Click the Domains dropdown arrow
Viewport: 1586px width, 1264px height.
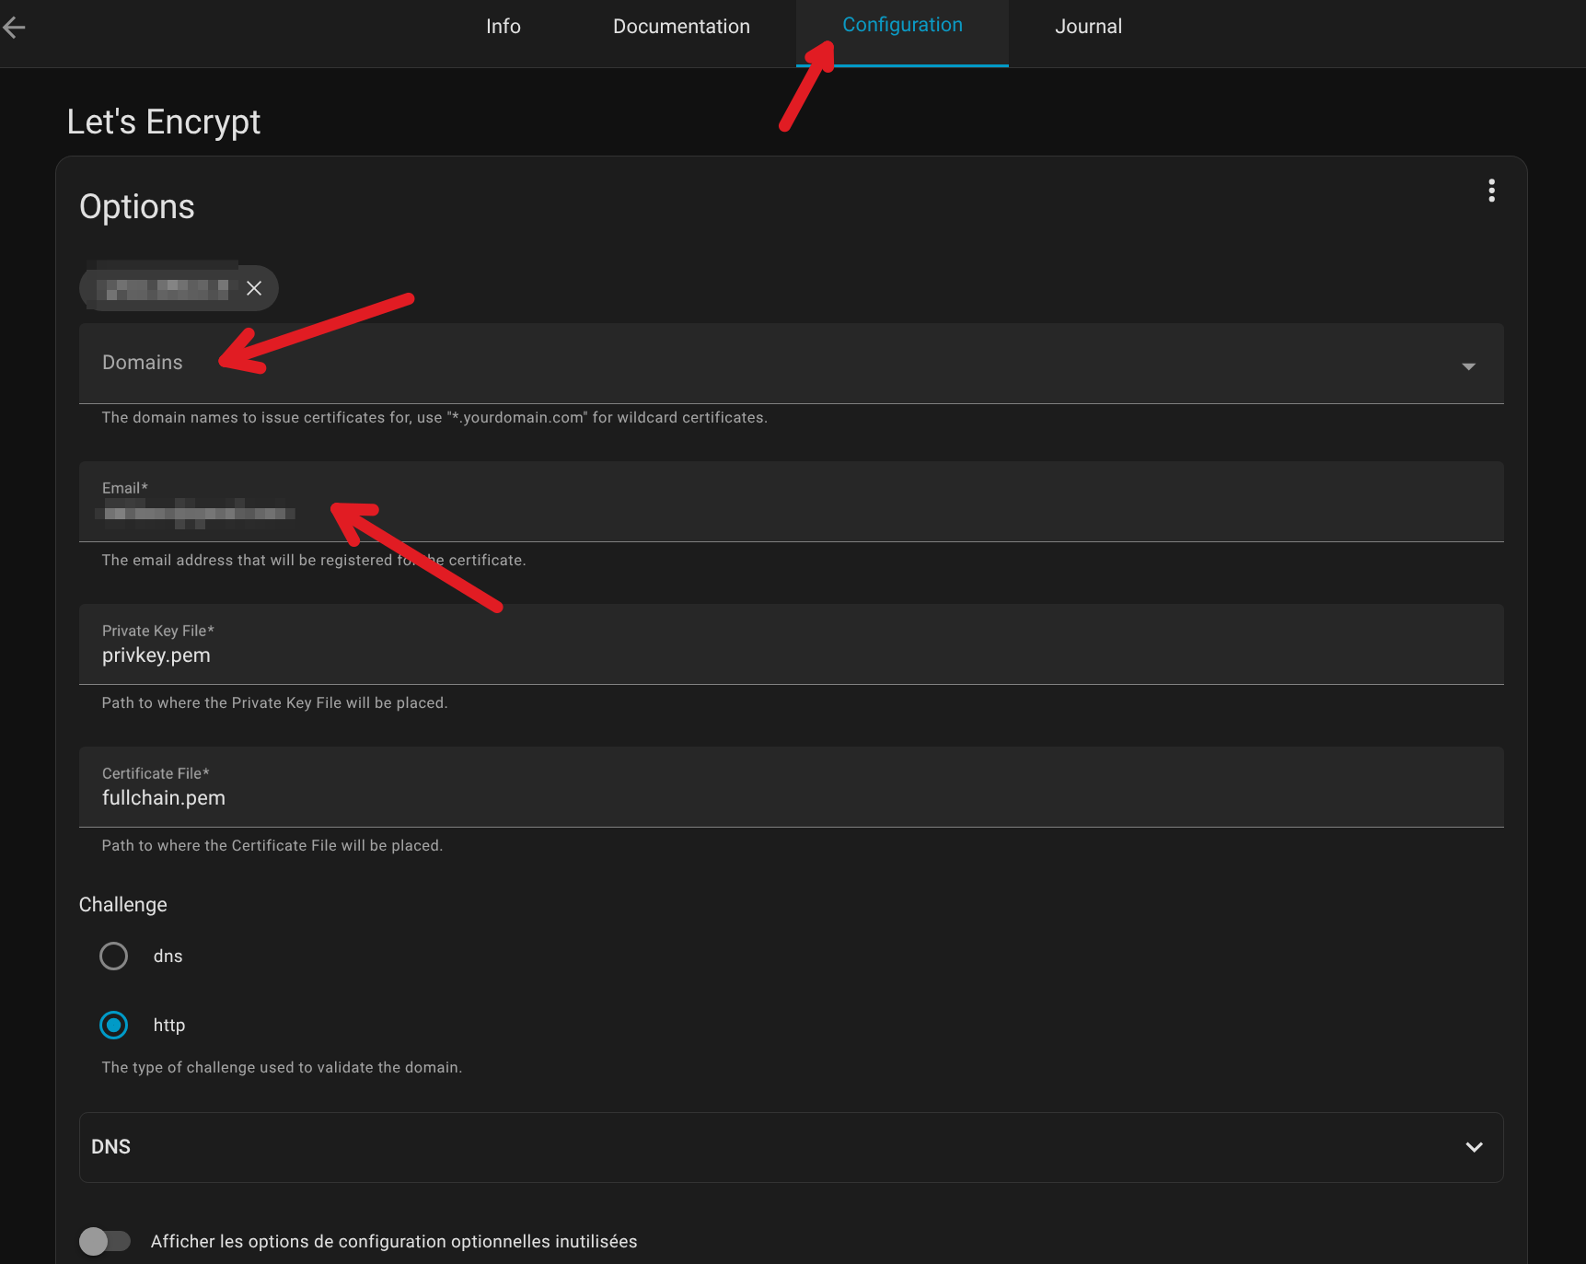click(x=1468, y=366)
